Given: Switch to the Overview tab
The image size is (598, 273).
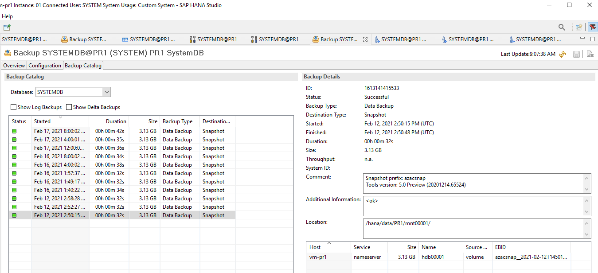Looking at the screenshot, I should (x=14, y=66).
